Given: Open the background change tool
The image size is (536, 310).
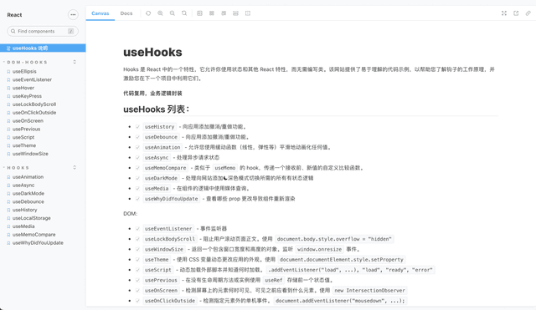Looking at the screenshot, I should click(x=199, y=13).
